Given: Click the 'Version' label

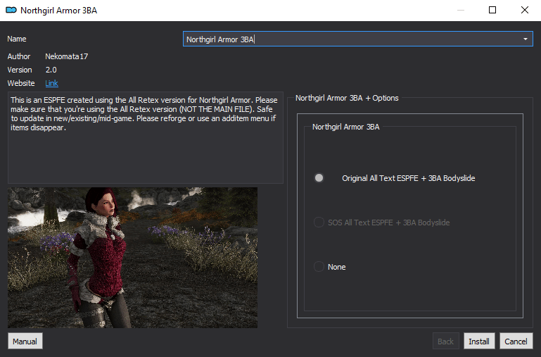Looking at the screenshot, I should pyautogui.click(x=20, y=70).
